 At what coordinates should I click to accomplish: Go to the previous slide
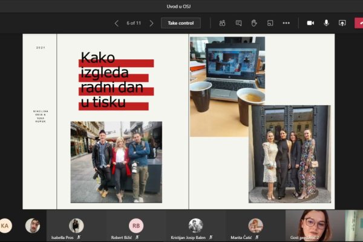[117, 23]
